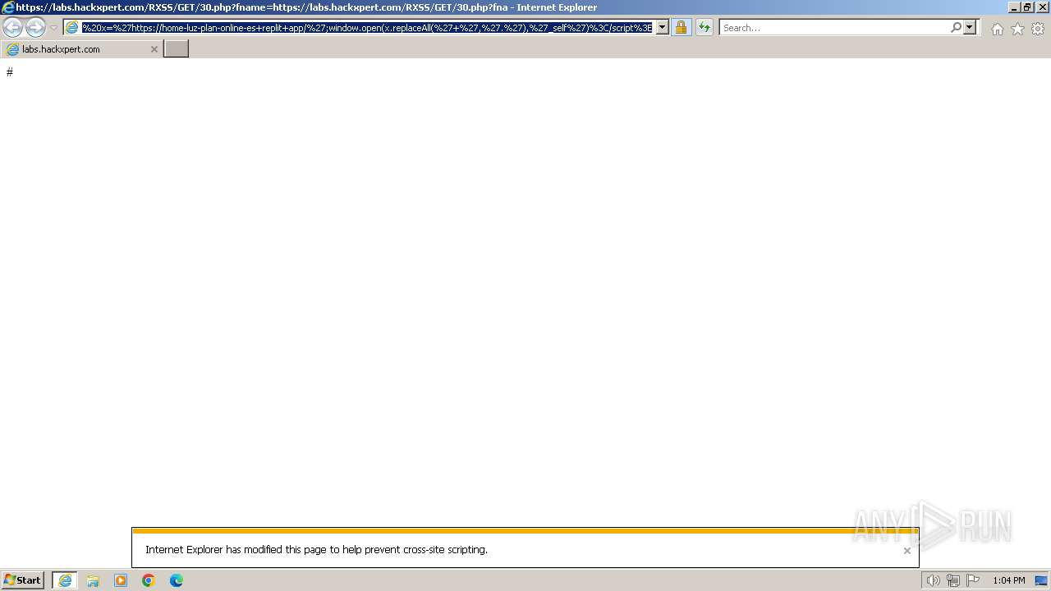This screenshot has width=1051, height=591.
Task: Select the address bar URL field
Action: pyautogui.click(x=367, y=28)
